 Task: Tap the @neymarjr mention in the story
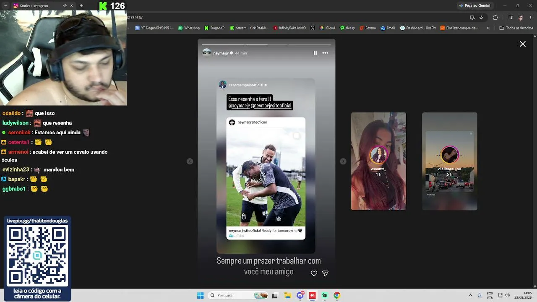(x=239, y=106)
